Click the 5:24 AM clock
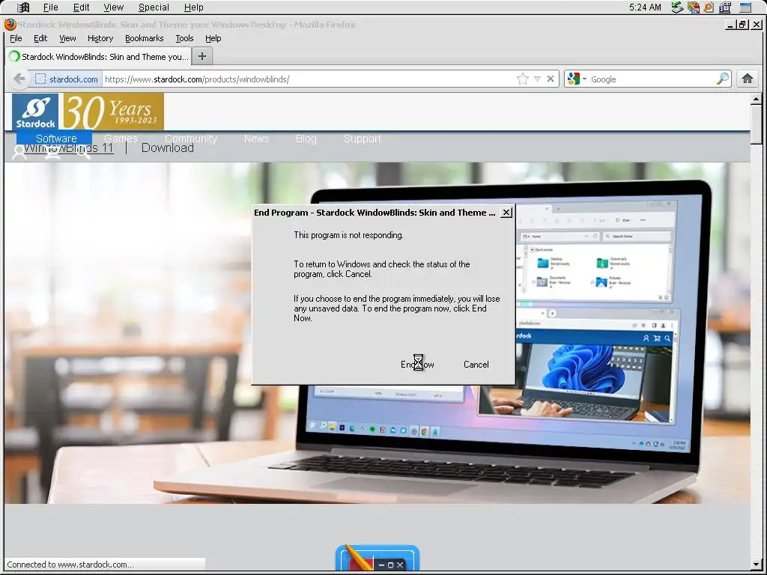The height and width of the screenshot is (575, 767). (645, 7)
